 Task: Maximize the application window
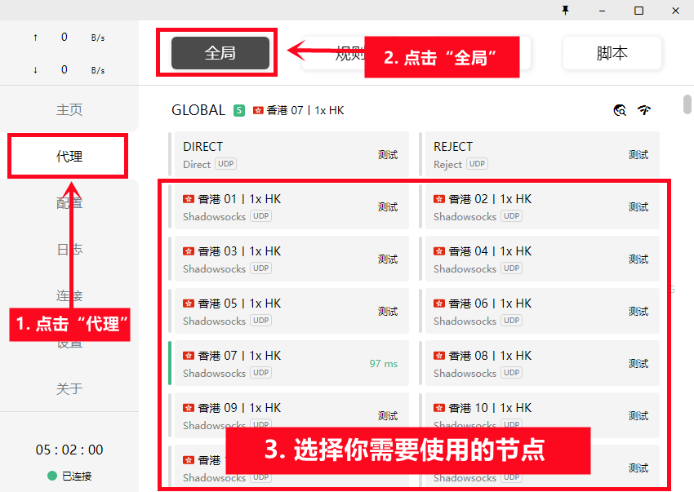638,10
